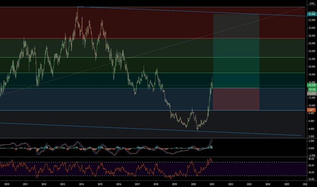
Task: Open the EUR currency selector
Action: (x=312, y=4)
